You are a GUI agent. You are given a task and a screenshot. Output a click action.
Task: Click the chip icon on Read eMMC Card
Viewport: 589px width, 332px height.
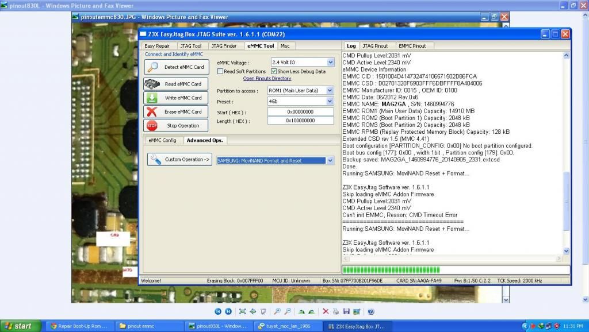pyautogui.click(x=152, y=84)
